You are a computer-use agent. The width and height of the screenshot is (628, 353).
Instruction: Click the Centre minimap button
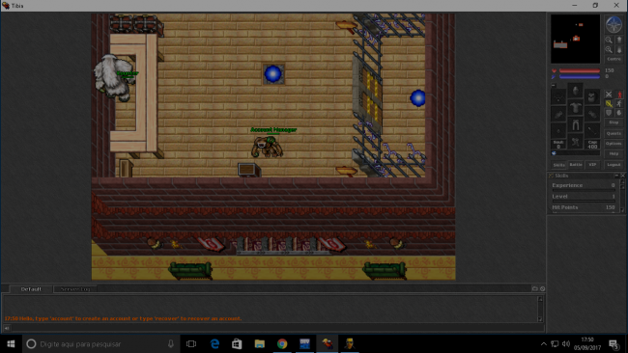pos(614,59)
